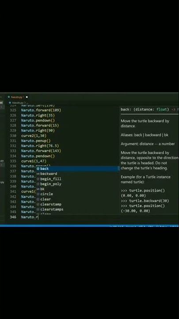Select the Naruto.py editor tab
179x319 pixels.
tap(17, 97)
